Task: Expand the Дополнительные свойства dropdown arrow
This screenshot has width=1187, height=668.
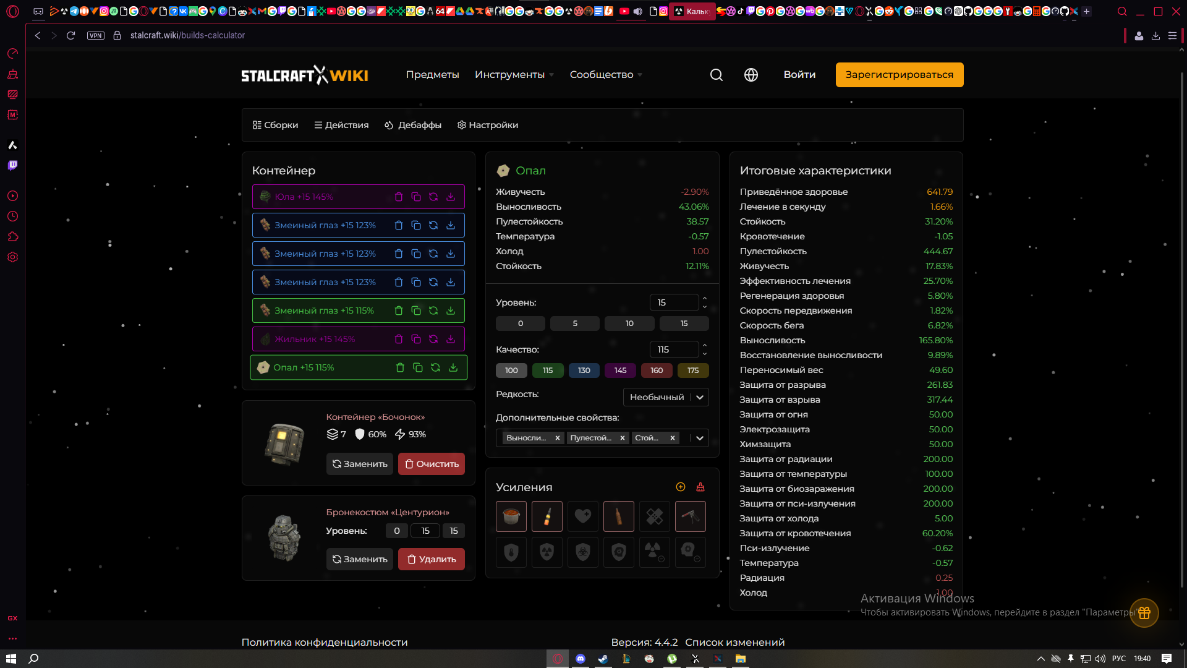Action: pos(700,438)
